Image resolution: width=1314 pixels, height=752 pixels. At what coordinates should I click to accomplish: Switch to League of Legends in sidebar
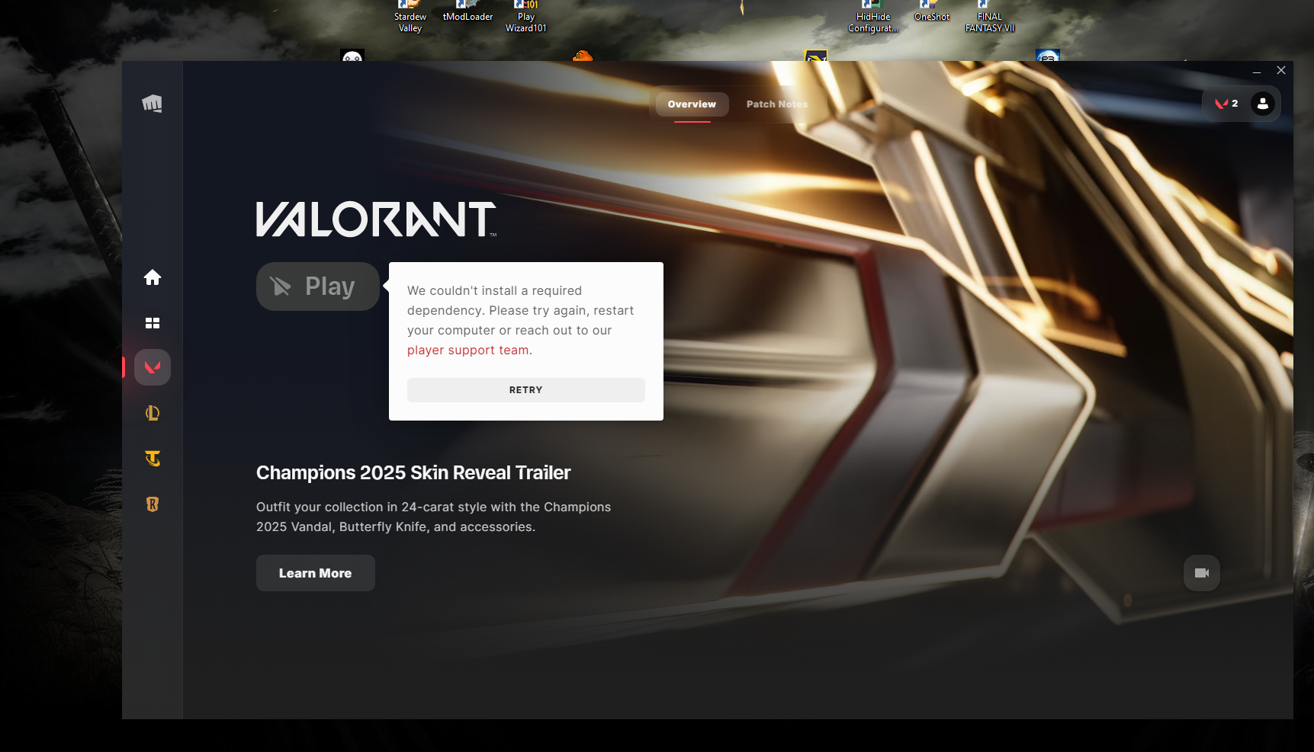point(153,413)
